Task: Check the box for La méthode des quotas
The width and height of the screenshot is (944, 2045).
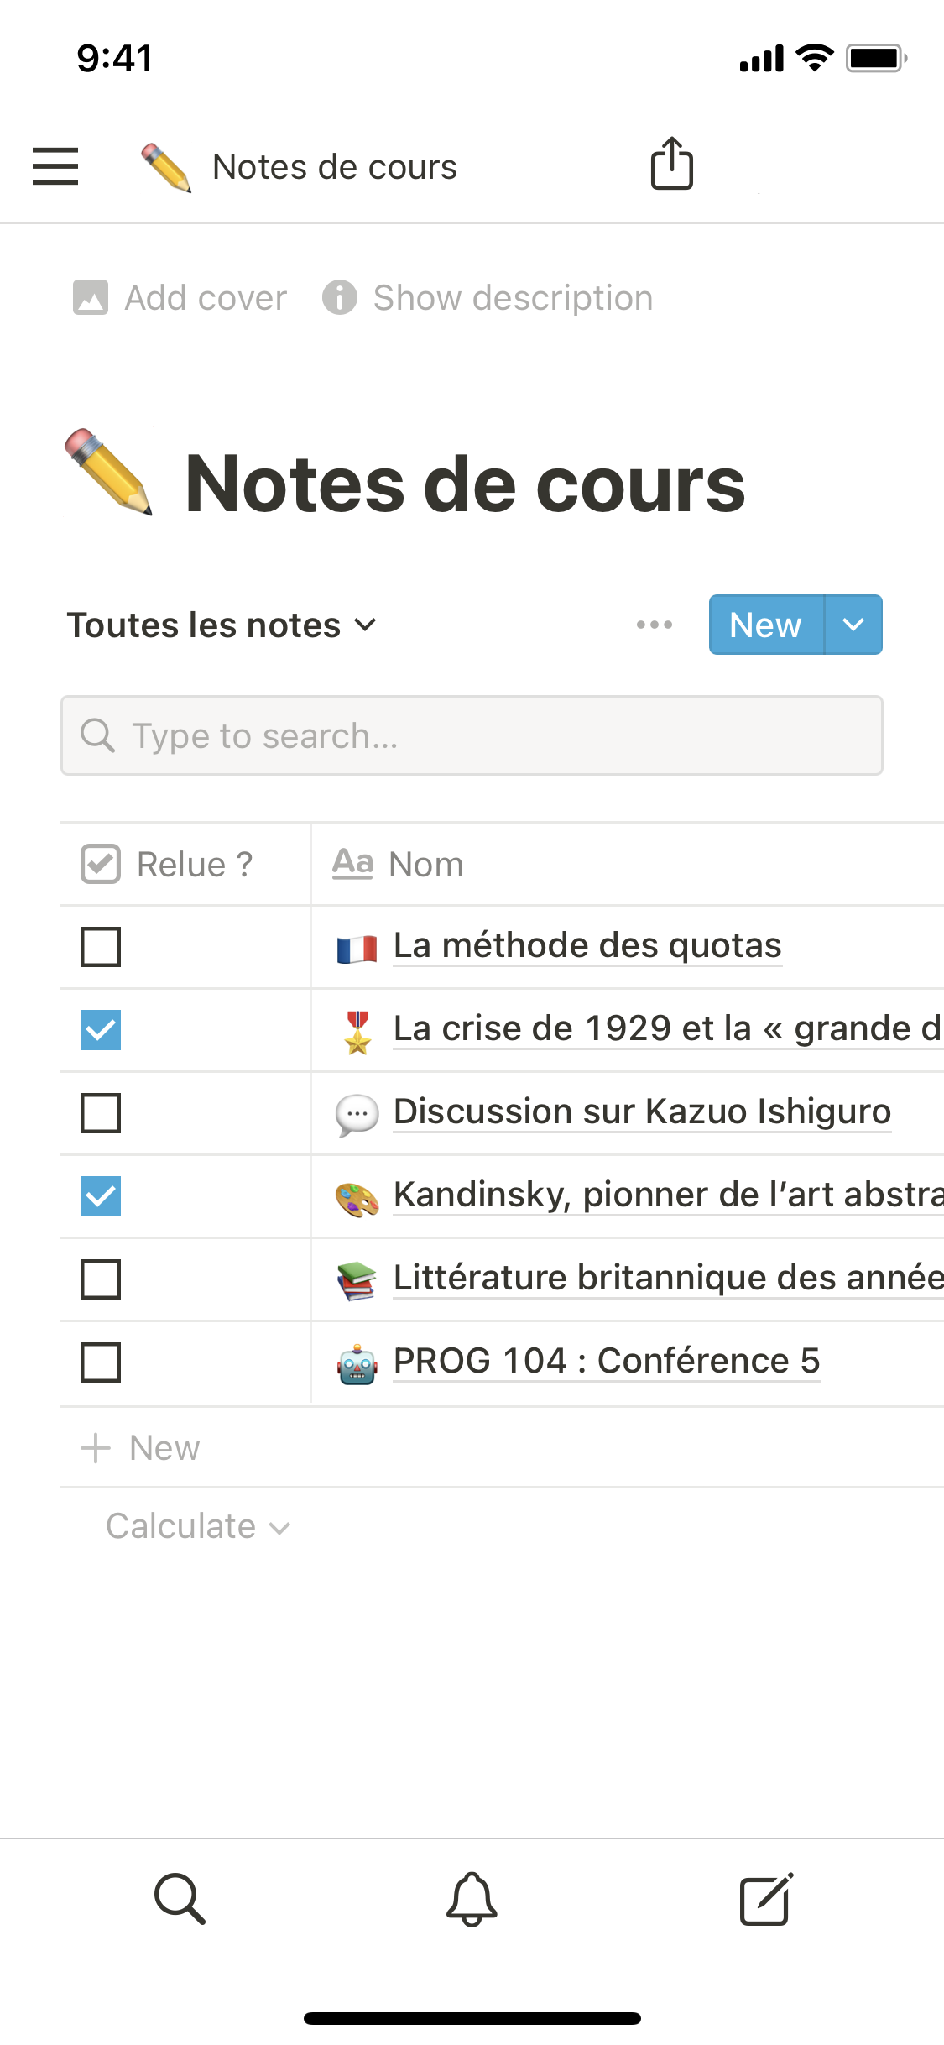Action: pyautogui.click(x=101, y=947)
